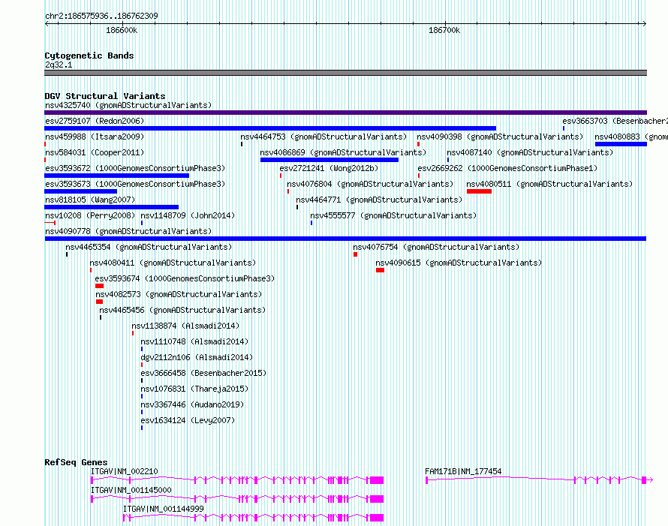Image resolution: width=668 pixels, height=526 pixels.
Task: Open variant esv3663703 (Besenbacher) label
Action: click(615, 121)
